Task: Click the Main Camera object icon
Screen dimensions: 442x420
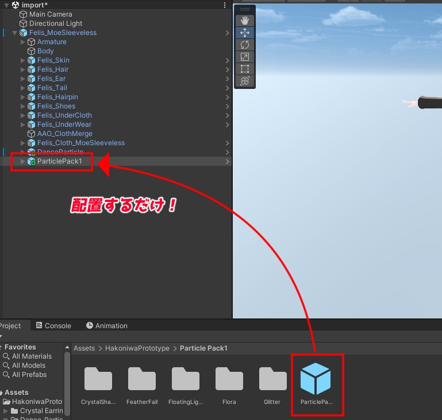Action: pyautogui.click(x=23, y=14)
